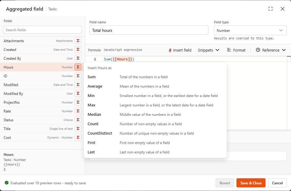Choose First from the insert menu
The image size is (291, 191).
(155, 143)
